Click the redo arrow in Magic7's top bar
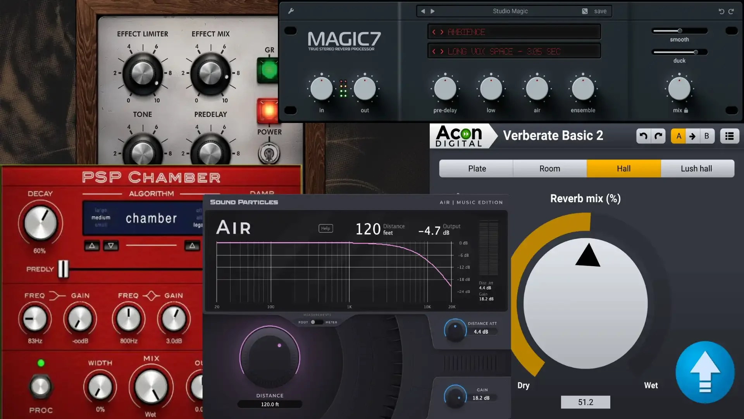The width and height of the screenshot is (744, 419). tap(732, 11)
